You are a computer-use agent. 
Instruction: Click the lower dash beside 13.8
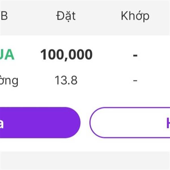click(135, 81)
